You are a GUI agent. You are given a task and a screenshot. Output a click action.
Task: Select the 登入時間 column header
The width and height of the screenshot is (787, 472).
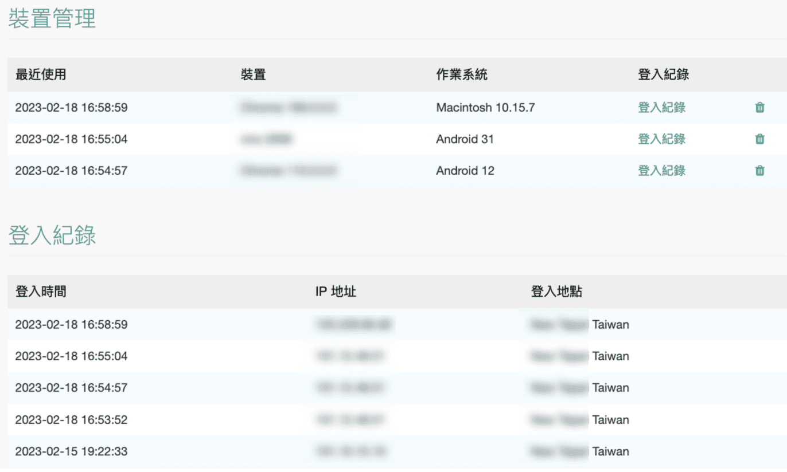coord(40,292)
